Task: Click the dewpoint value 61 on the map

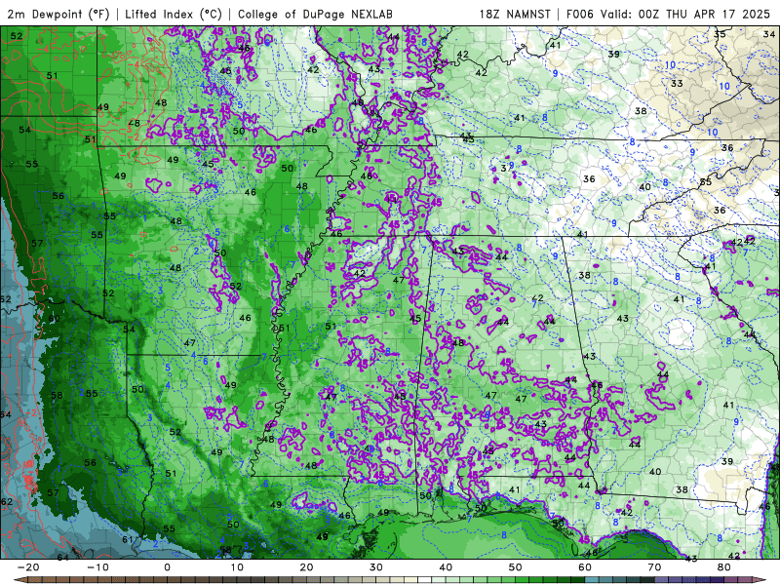Action: pyautogui.click(x=128, y=540)
